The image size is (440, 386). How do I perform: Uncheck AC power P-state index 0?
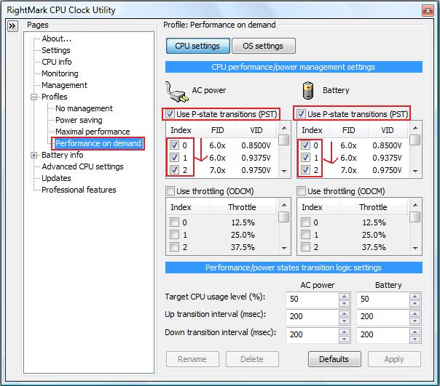point(174,145)
